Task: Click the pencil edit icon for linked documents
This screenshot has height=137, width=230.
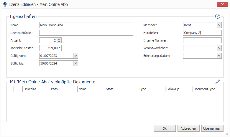Action: (218, 82)
